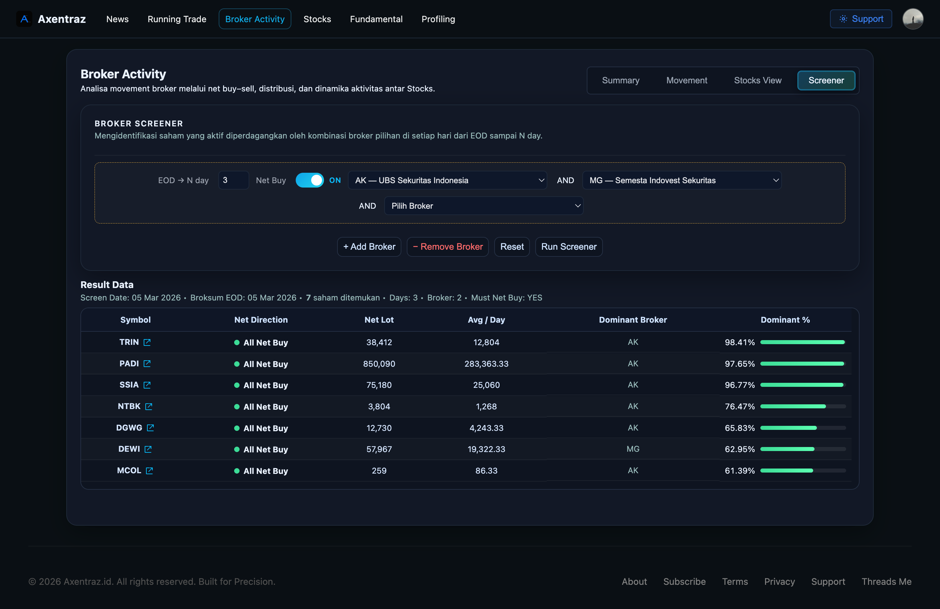
Task: Click the N day number field
Action: pyautogui.click(x=233, y=180)
